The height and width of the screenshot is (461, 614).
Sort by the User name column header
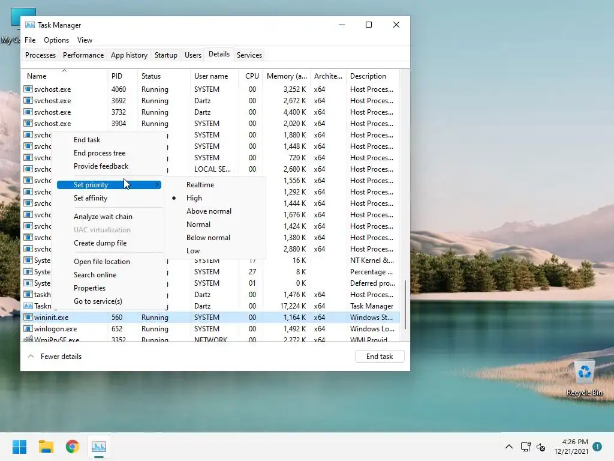(214, 76)
